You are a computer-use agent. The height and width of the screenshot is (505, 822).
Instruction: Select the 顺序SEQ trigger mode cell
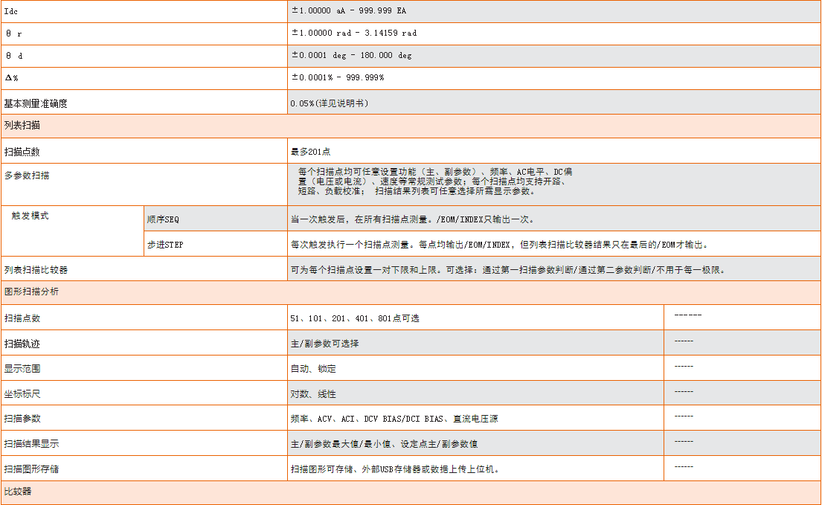pos(163,220)
